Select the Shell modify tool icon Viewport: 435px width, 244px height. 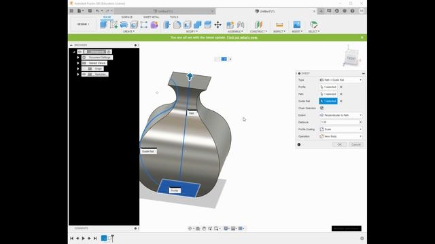click(x=188, y=24)
